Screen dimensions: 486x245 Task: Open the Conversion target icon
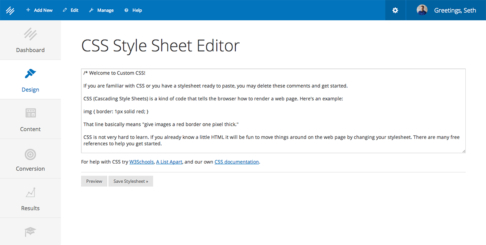[30, 154]
